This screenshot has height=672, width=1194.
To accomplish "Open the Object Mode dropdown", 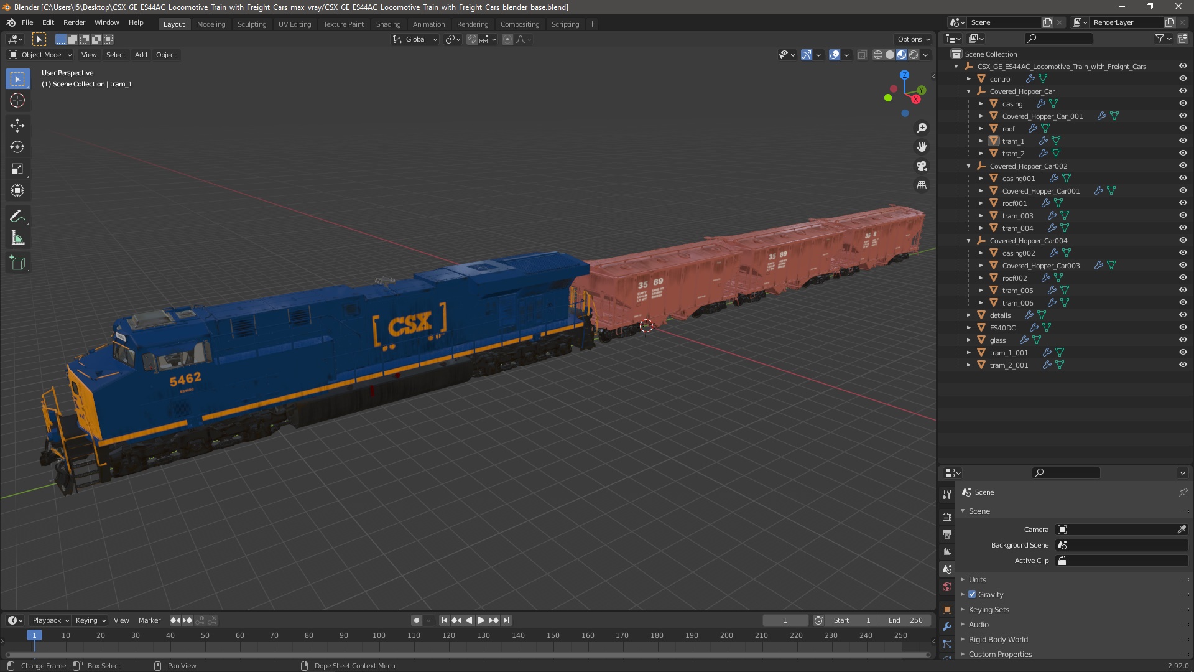I will (x=40, y=55).
